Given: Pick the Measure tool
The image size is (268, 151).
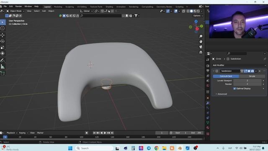Looking at the screenshot, I should point(3,66).
